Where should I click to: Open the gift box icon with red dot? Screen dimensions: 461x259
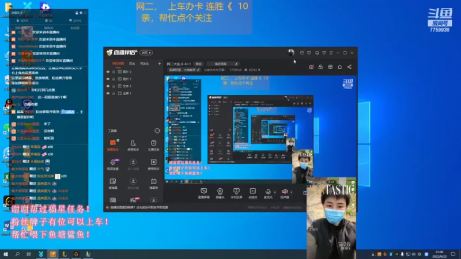(311, 67)
